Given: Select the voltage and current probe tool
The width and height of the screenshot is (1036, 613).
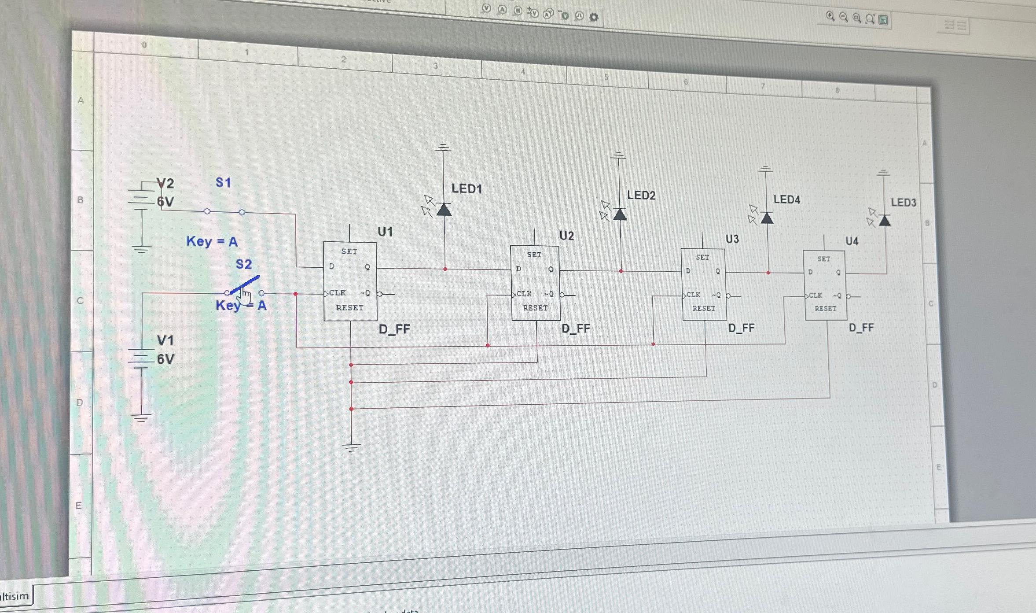Looking at the screenshot, I should 548,13.
